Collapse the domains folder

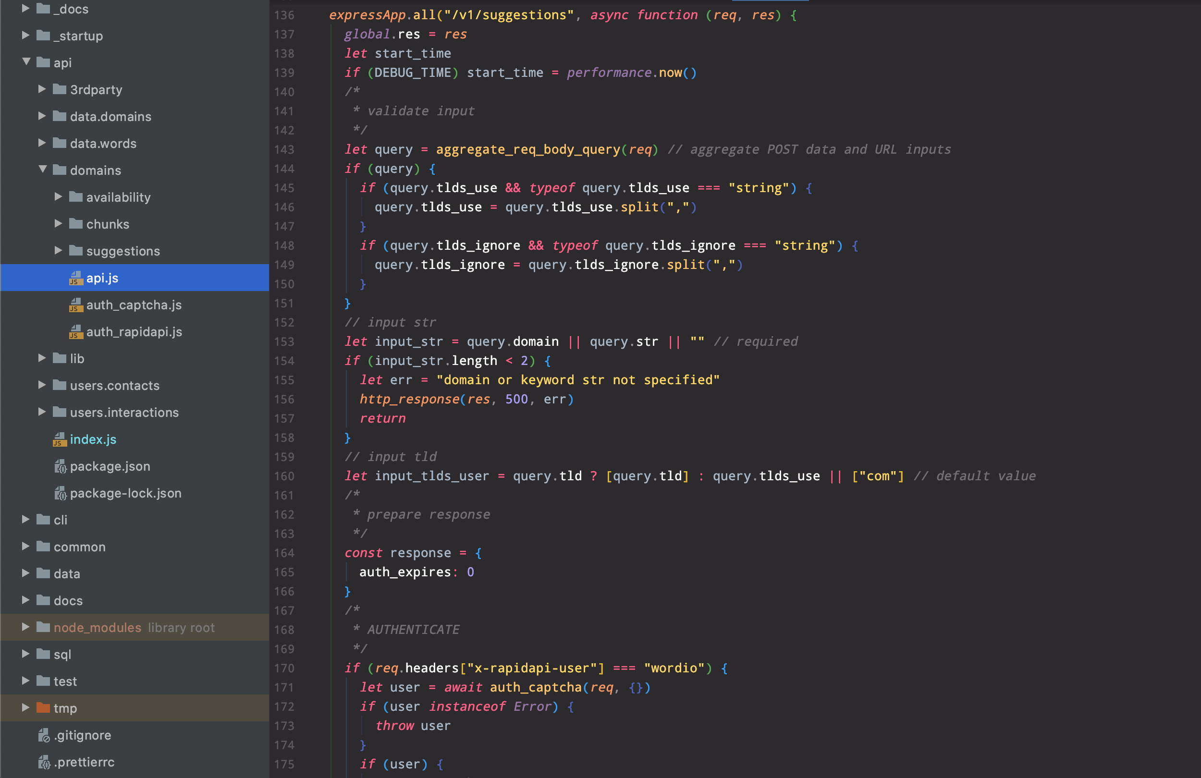pyautogui.click(x=42, y=170)
